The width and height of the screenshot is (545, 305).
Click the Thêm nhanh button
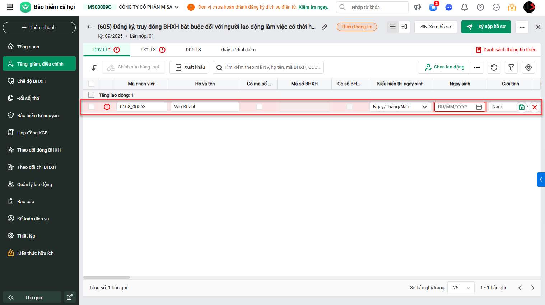39,28
